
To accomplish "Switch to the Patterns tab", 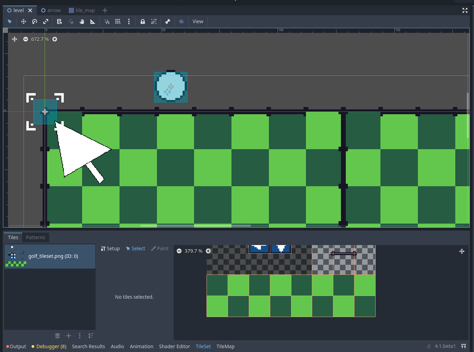I will coord(35,237).
